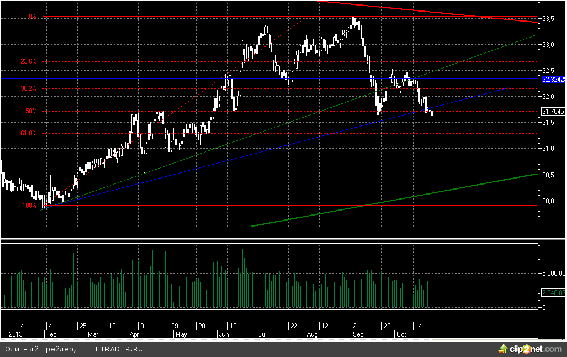Click the 30,0 price axis label
Viewport: 567px width, 357px height.
click(x=549, y=201)
